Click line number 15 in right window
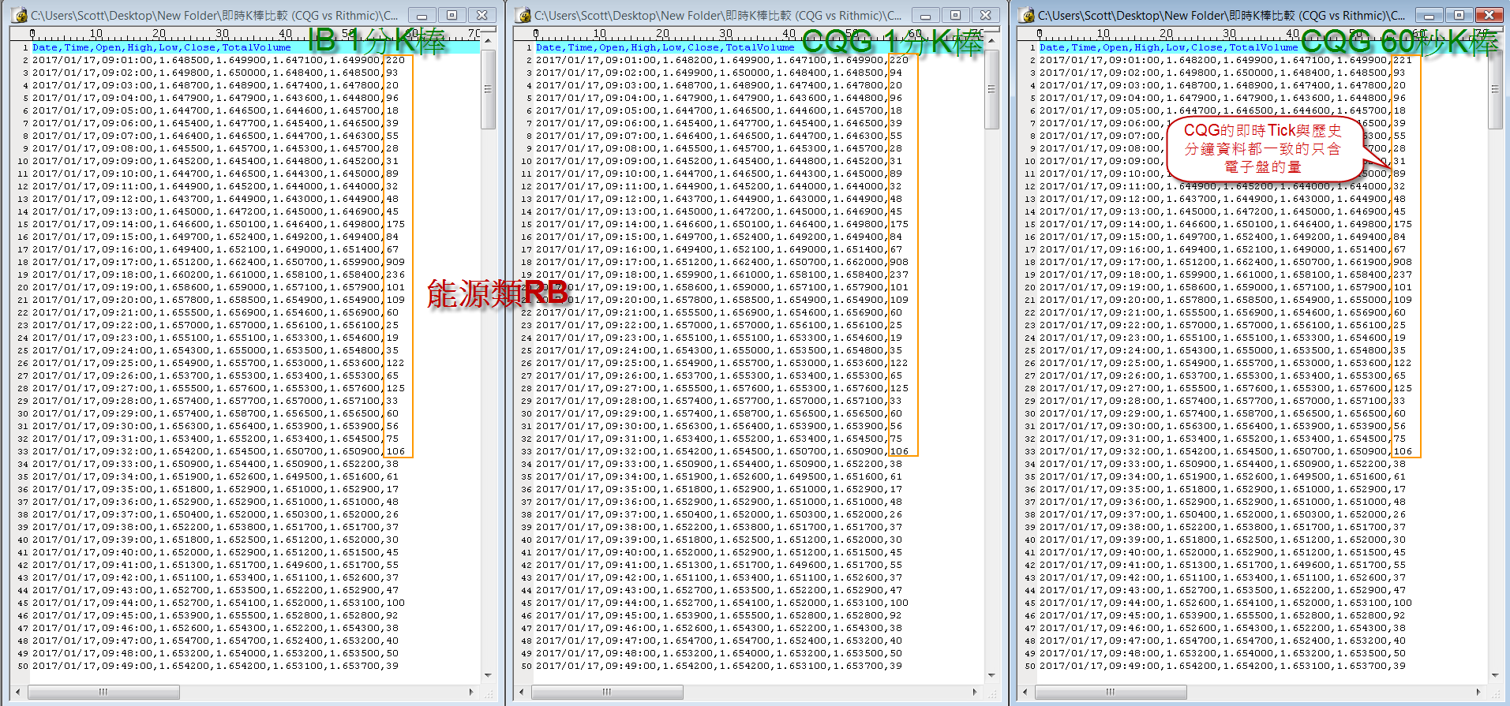This screenshot has height=706, width=1510. coord(1030,224)
